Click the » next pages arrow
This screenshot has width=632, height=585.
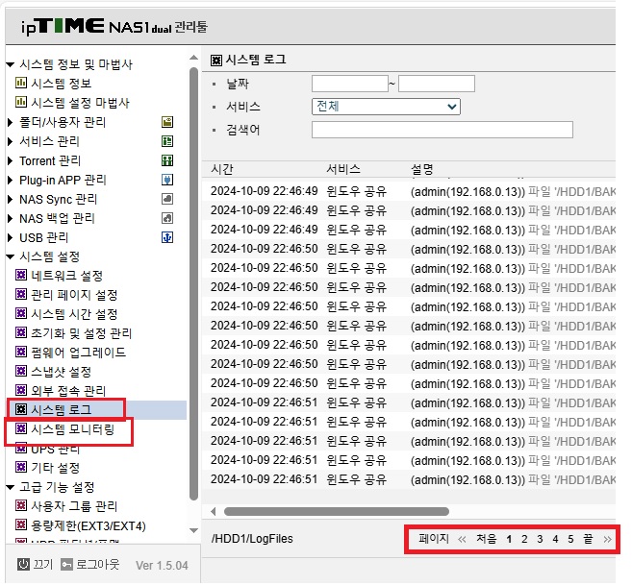[607, 540]
